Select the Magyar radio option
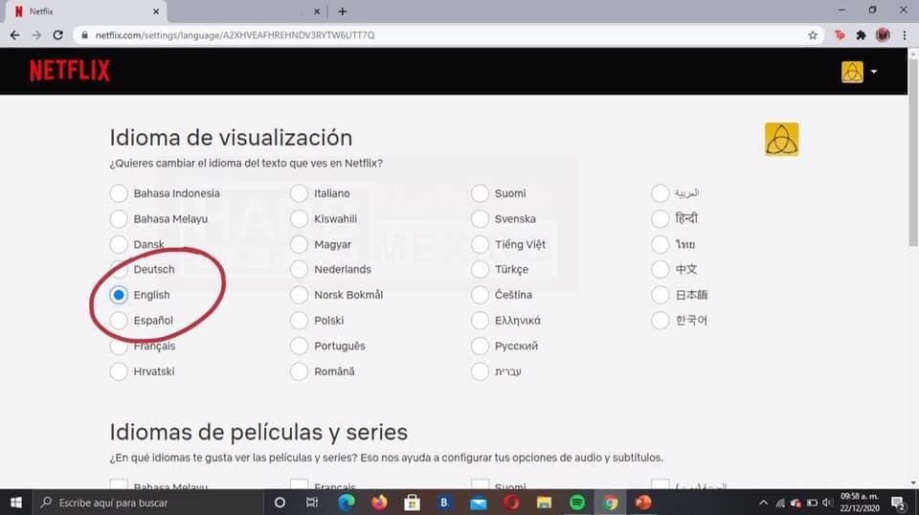 tap(299, 244)
